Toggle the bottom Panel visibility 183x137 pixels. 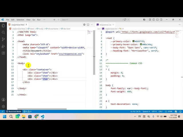pos(158,20)
